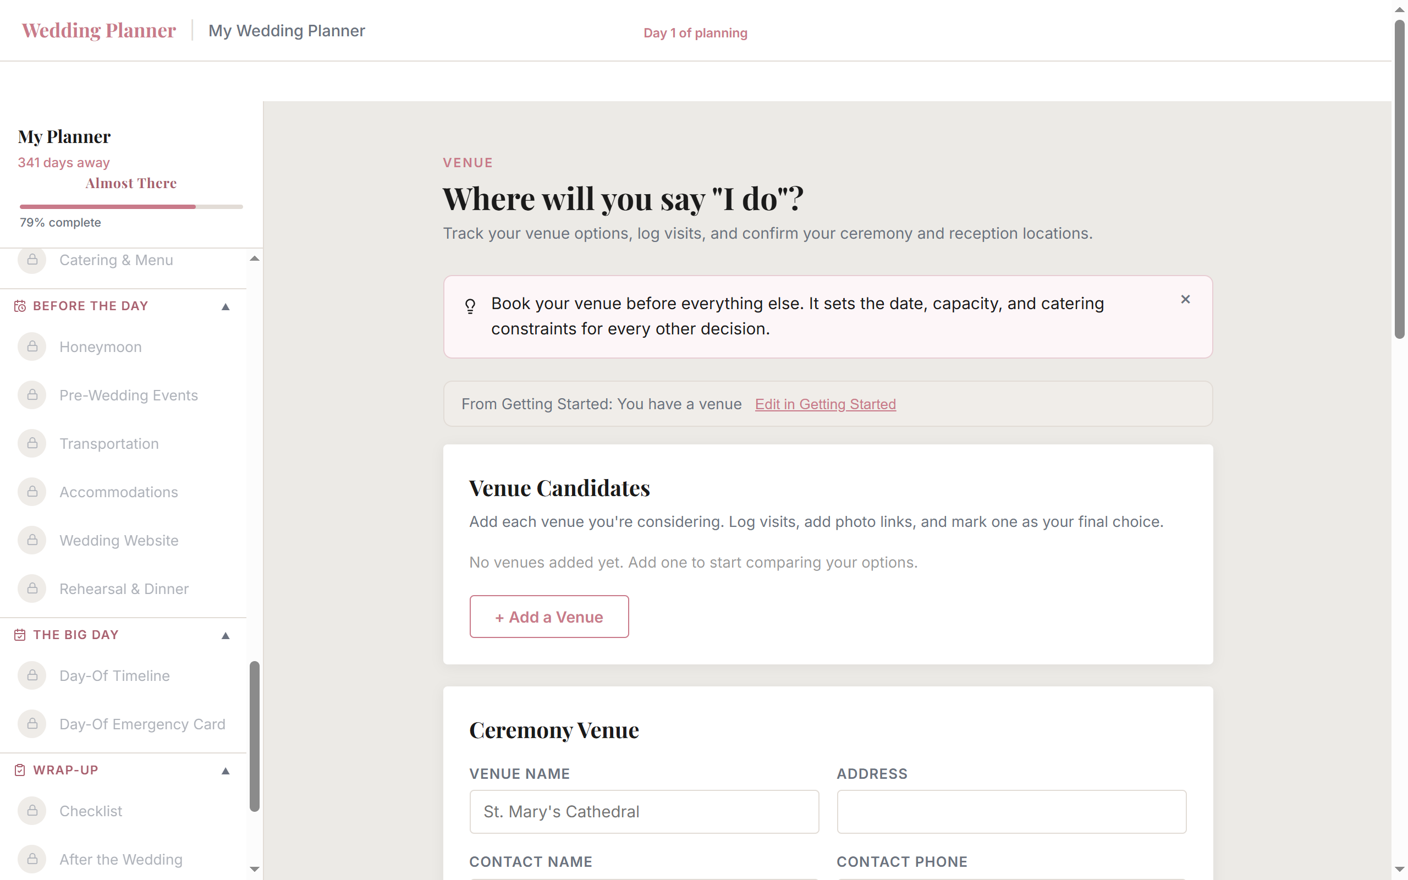Click the 79% complete label
Image resolution: width=1408 pixels, height=880 pixels.
(61, 222)
